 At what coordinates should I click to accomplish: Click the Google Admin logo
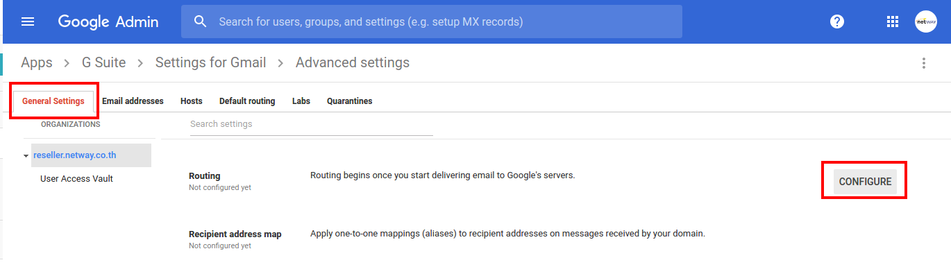108,21
